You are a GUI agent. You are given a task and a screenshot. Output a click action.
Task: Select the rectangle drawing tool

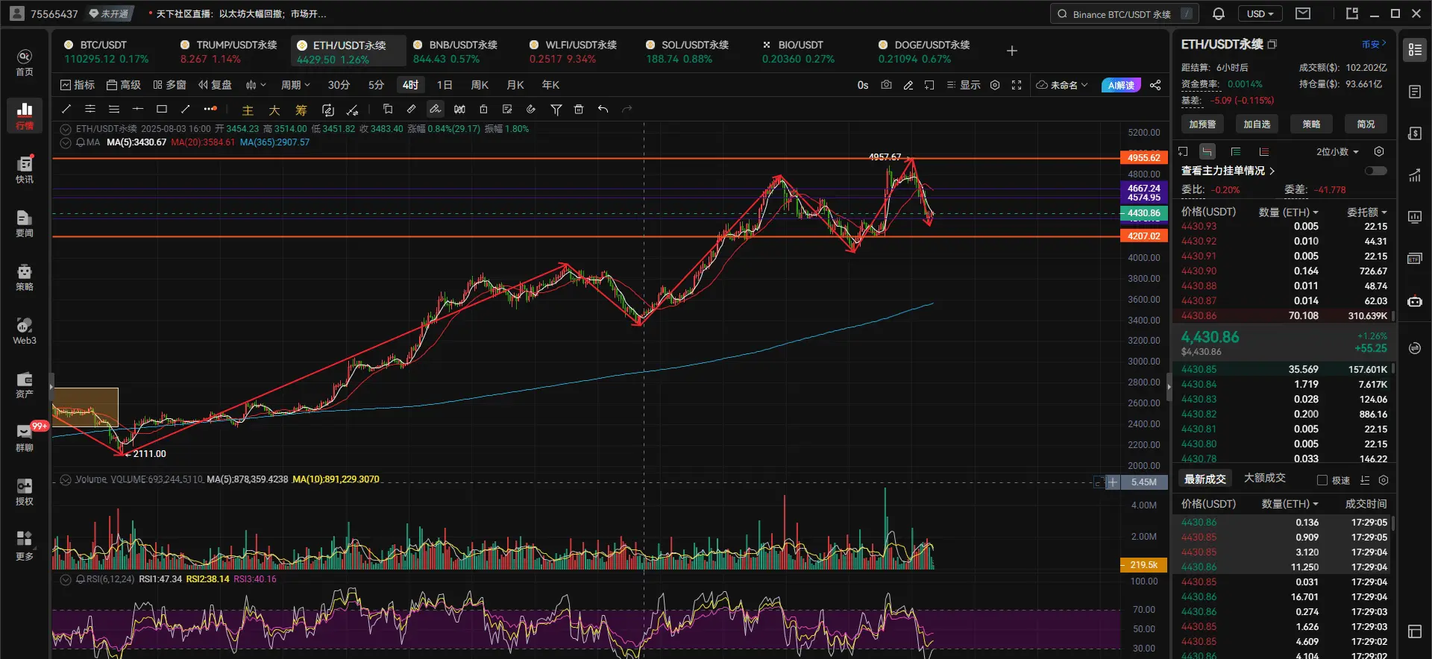[x=162, y=109]
